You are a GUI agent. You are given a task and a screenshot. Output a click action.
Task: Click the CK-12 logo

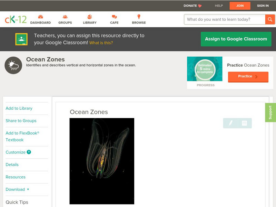pyautogui.click(x=16, y=19)
